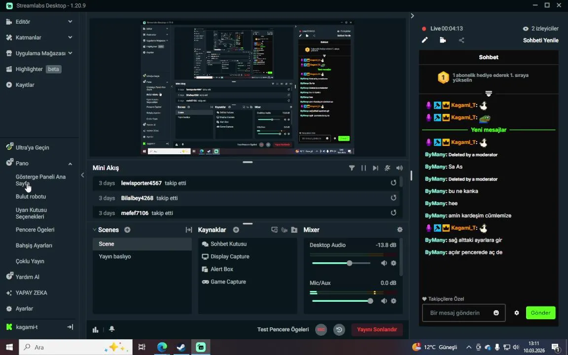The width and height of the screenshot is (568, 355).
Task: Mute Desktop Audio
Action: [x=384, y=263]
